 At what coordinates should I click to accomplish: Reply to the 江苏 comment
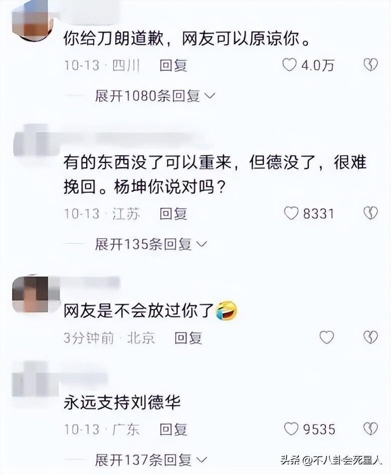173,214
